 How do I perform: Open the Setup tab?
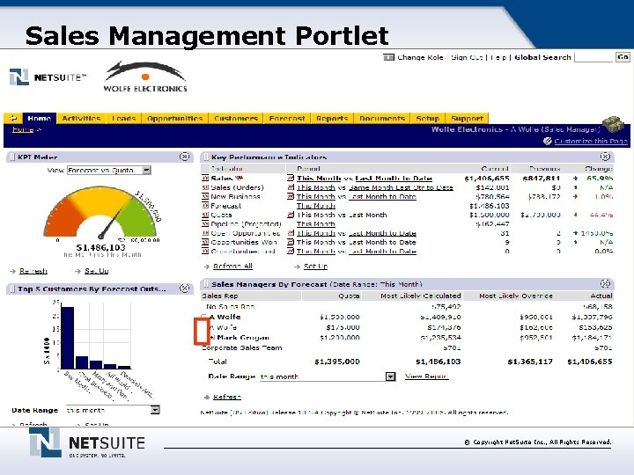(427, 118)
